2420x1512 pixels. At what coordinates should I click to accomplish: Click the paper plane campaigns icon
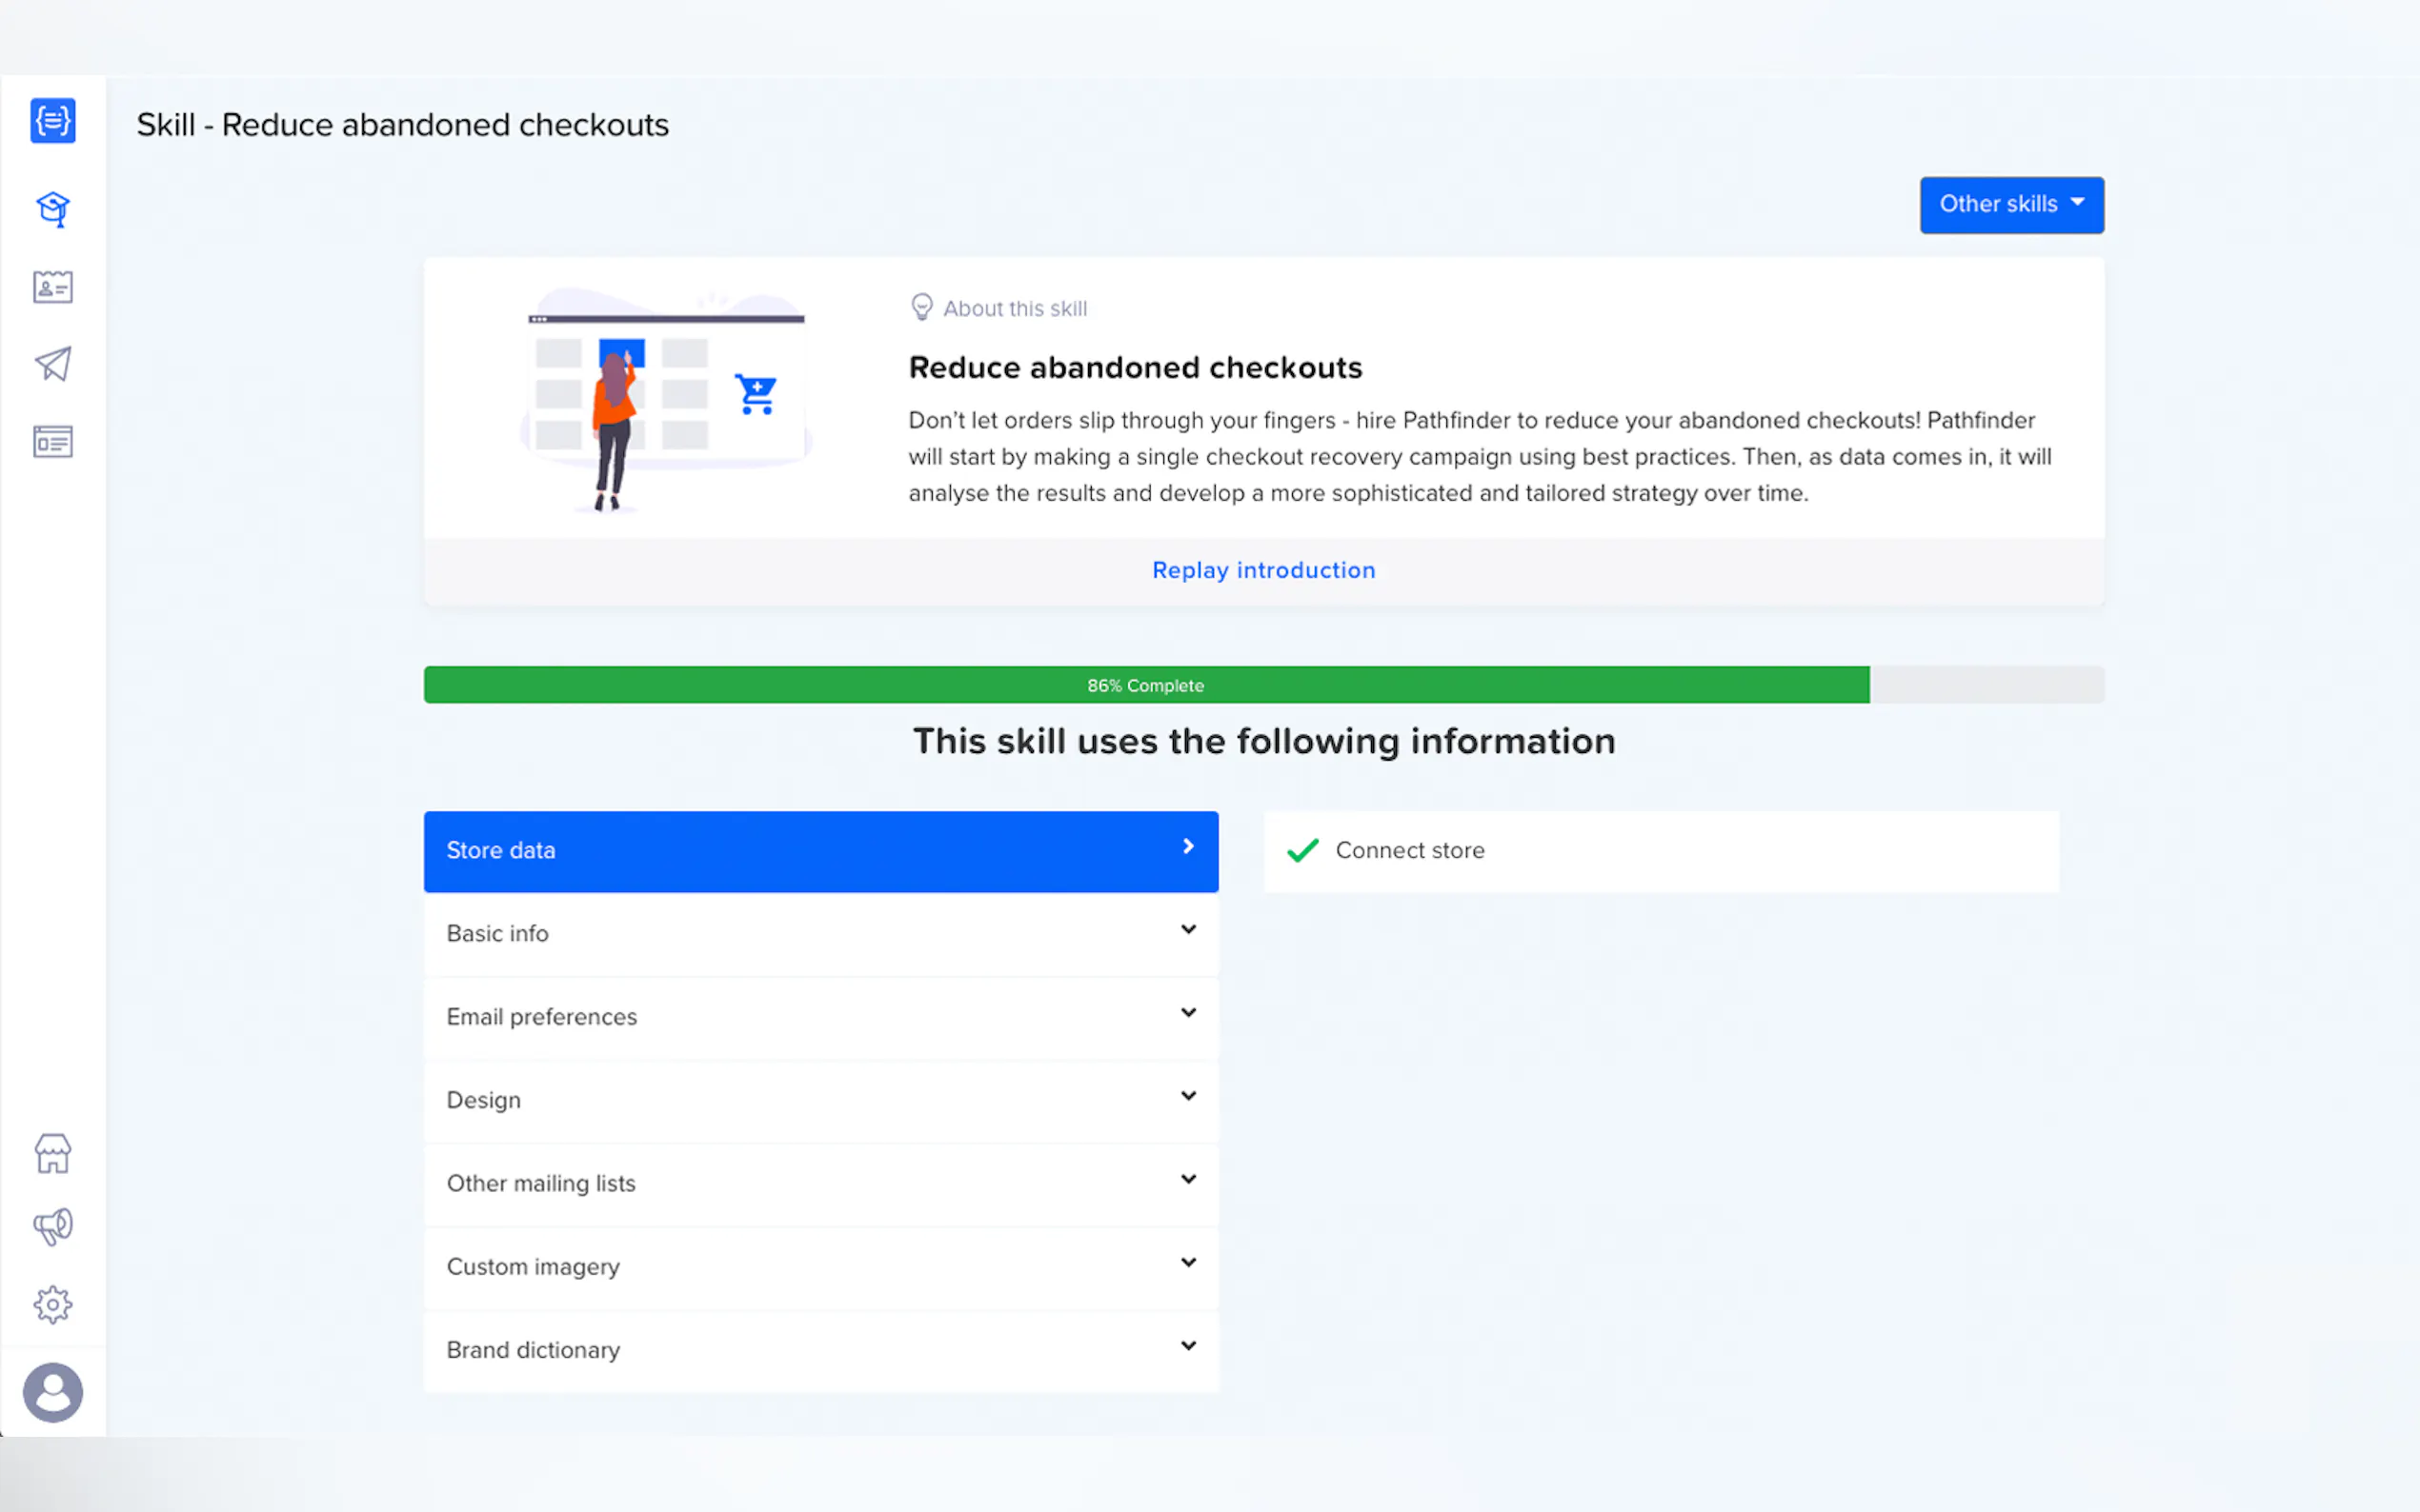coord(53,364)
